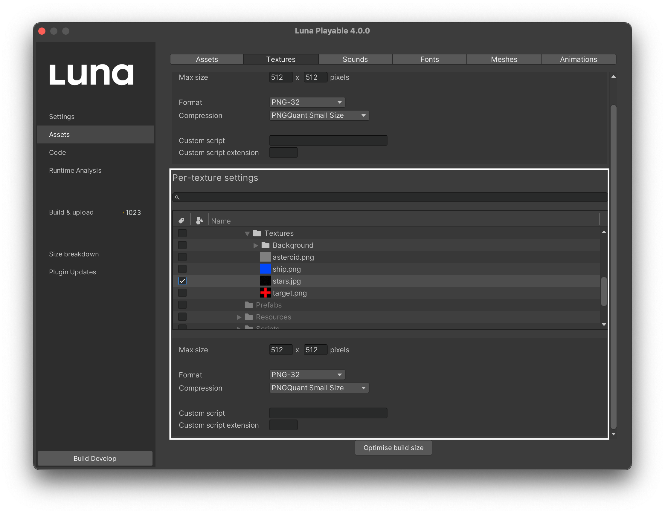This screenshot has height=514, width=665.
Task: Click the stars.jpg black thumbnail
Action: click(265, 281)
